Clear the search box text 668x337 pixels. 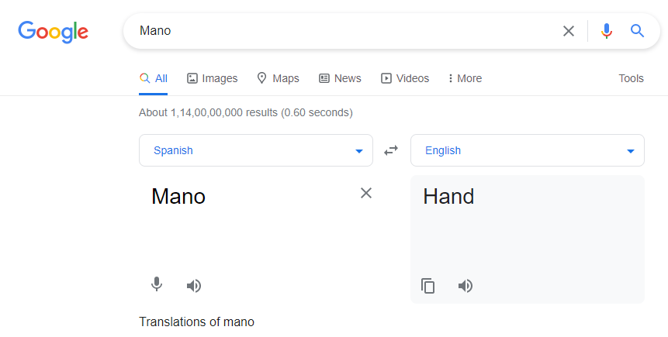569,31
